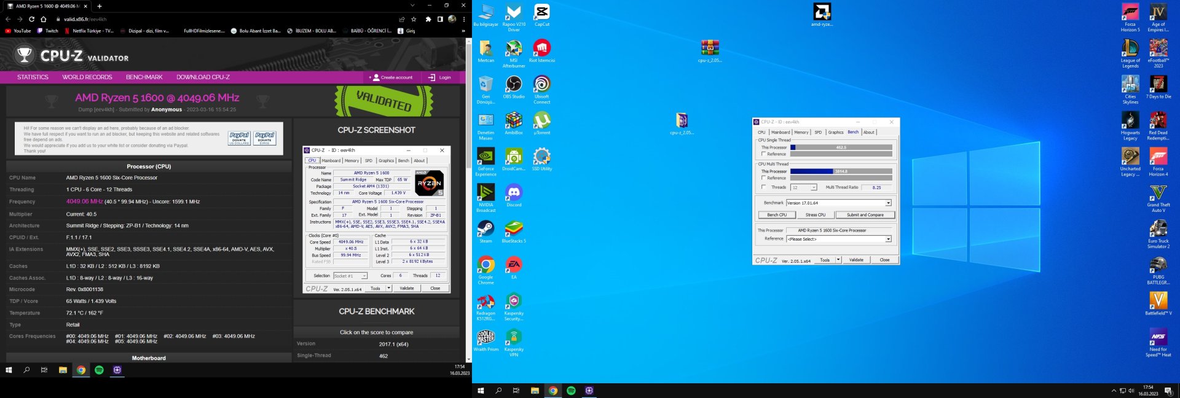Screen dimensions: 1180x398
Task: Enable Reference under CPU Multi Thread
Action: click(x=764, y=178)
